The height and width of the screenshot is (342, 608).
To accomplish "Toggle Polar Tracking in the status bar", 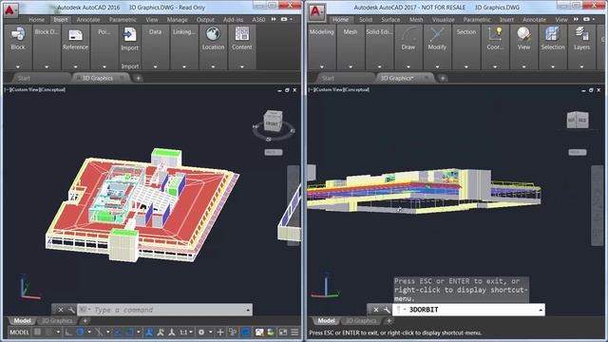I will tap(80, 332).
